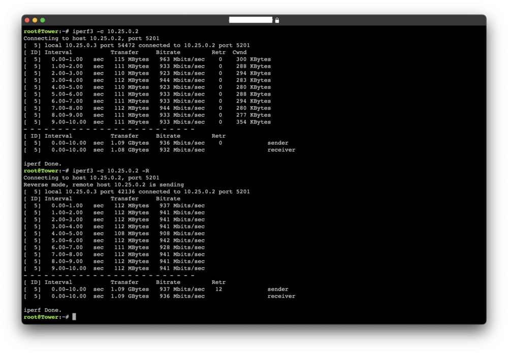Click the 'Cwnd' column header
The image size is (508, 353).
pyautogui.click(x=239, y=52)
